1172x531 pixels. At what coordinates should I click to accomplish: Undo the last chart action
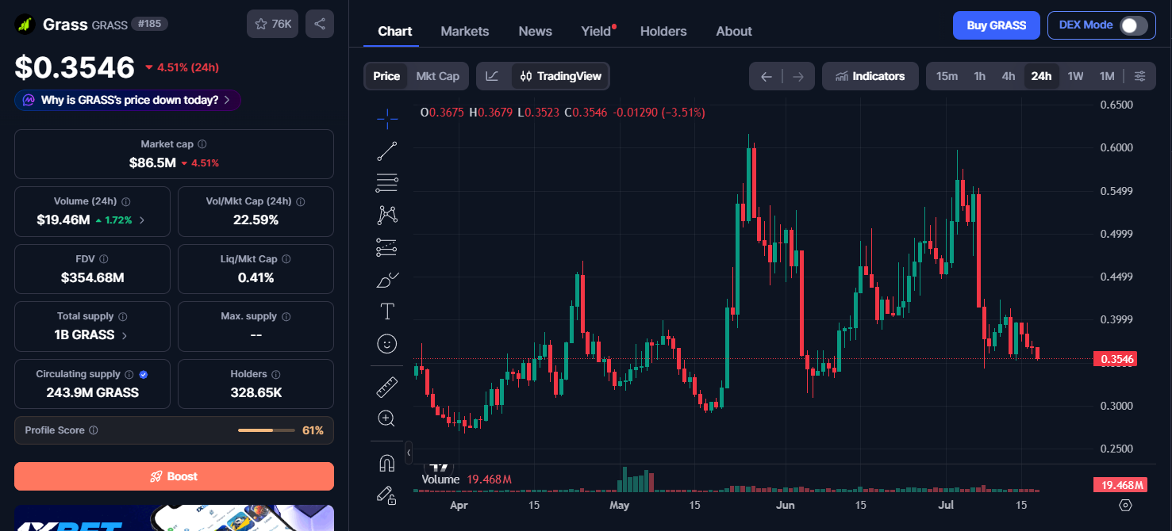[766, 76]
